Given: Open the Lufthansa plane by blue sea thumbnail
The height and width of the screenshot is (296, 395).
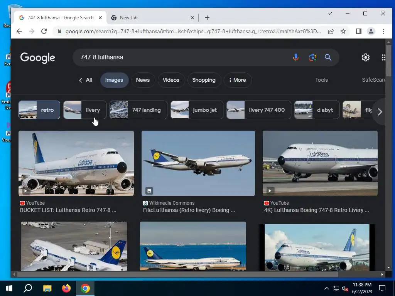Looking at the screenshot, I should 193,246.
